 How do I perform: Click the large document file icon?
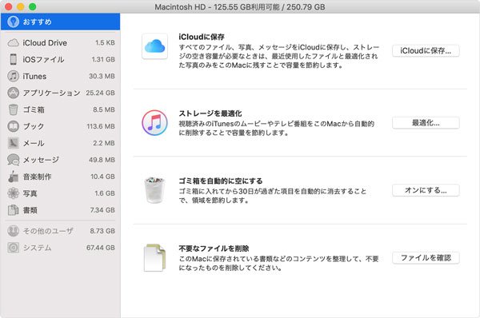click(x=154, y=258)
